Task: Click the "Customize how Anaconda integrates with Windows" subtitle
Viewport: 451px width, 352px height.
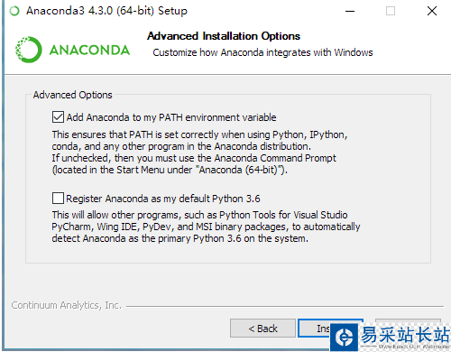Action: pyautogui.click(x=262, y=52)
